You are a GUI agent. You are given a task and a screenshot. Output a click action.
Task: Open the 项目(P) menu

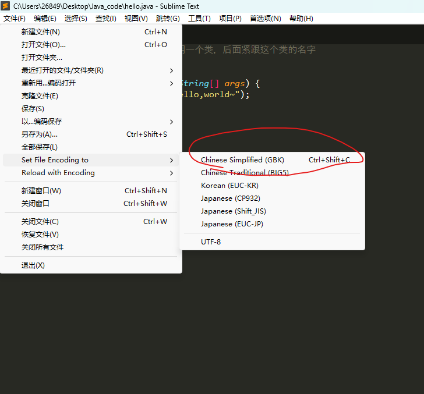[230, 19]
